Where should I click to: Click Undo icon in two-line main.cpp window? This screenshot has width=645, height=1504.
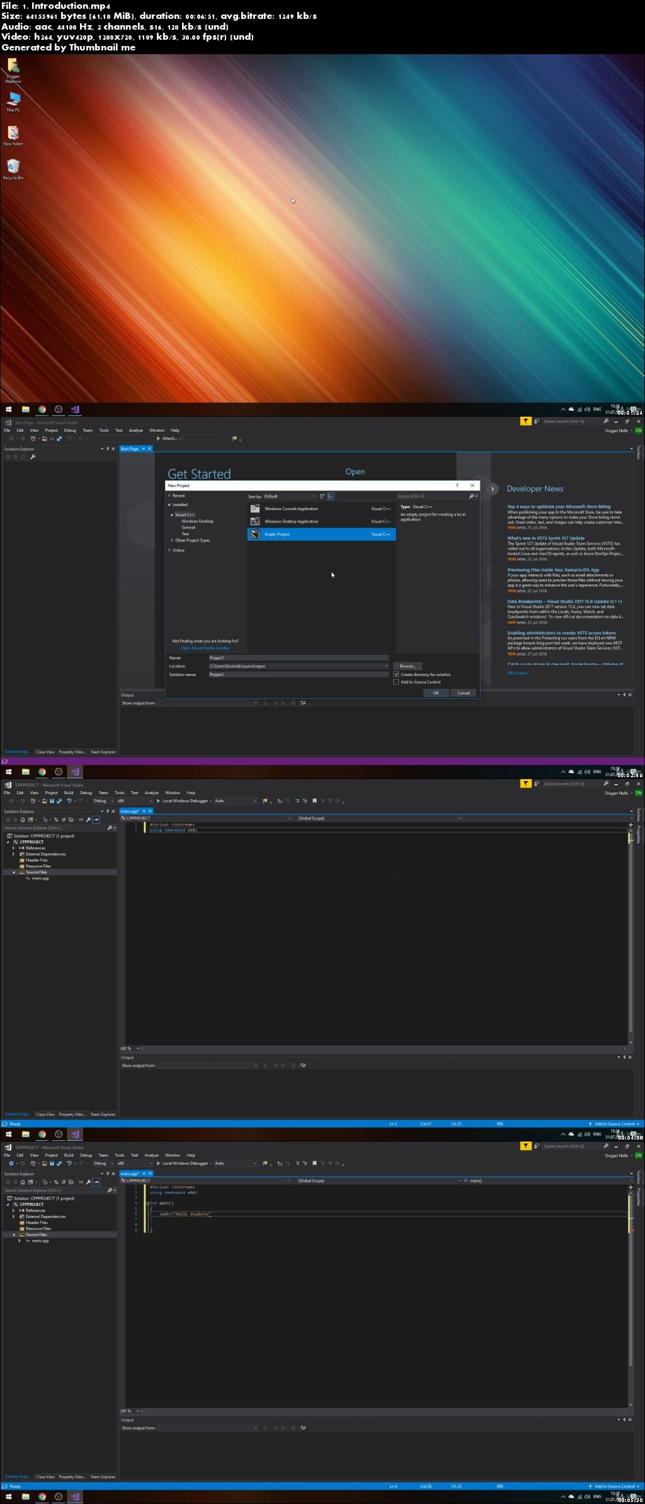(x=69, y=801)
